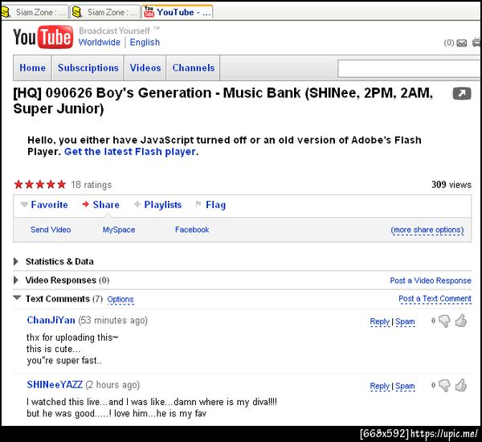
Task: Click the flag icon beside Flag
Action: (x=198, y=204)
